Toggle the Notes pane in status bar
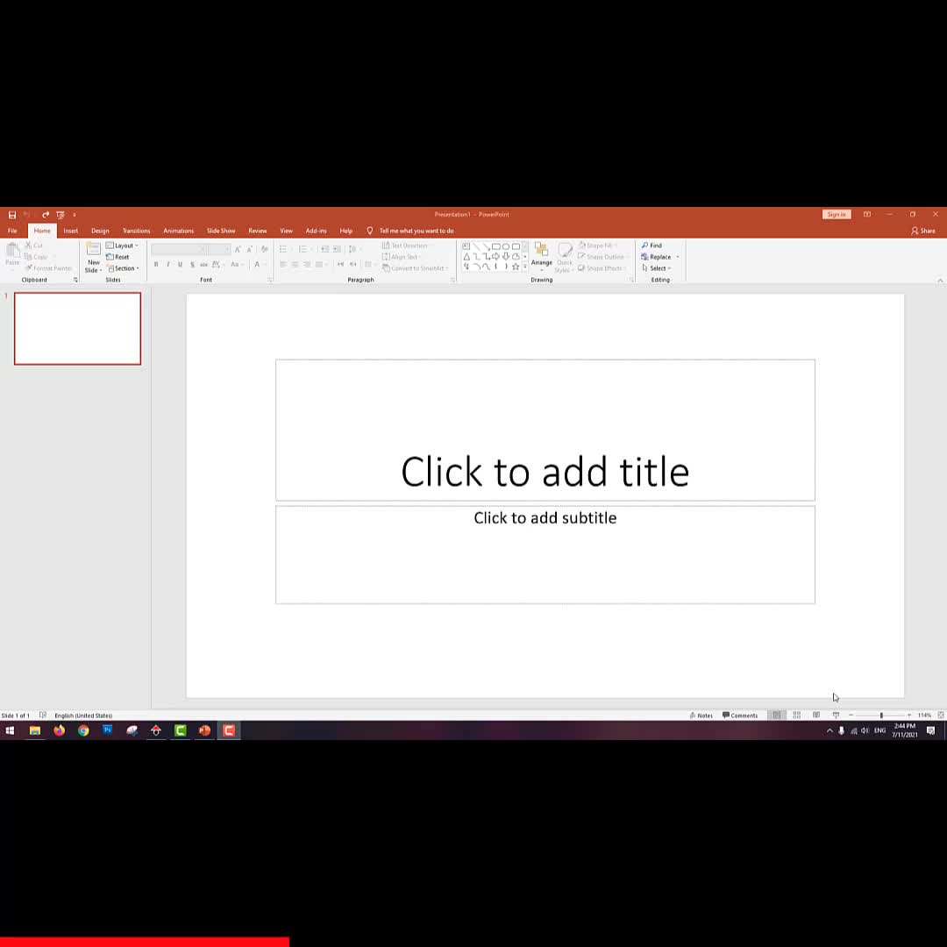The height and width of the screenshot is (947, 947). click(701, 716)
